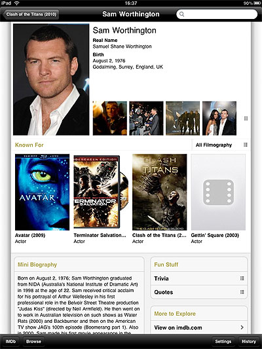262x349 pixels.
Task: Open History from the bottom bar
Action: click(249, 341)
